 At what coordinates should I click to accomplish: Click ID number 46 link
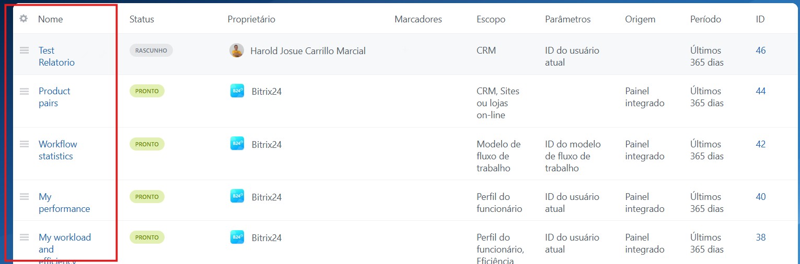click(761, 51)
